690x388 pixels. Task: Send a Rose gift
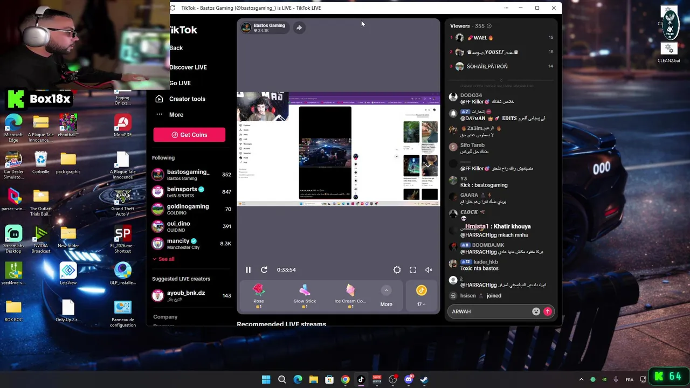click(259, 296)
